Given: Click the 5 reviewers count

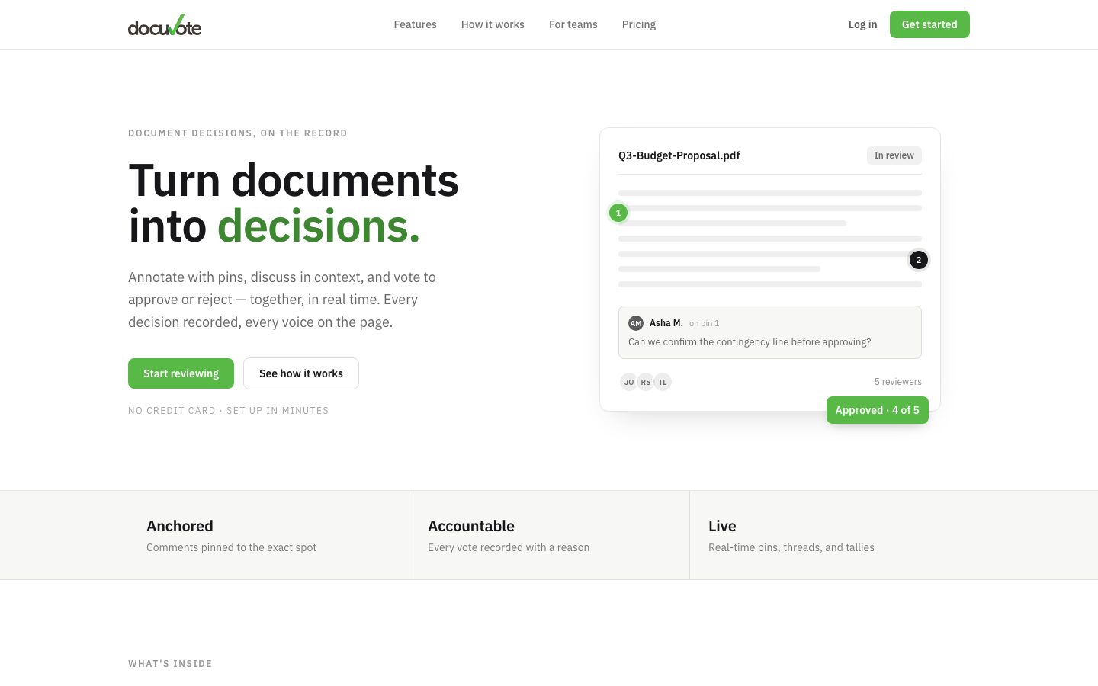Looking at the screenshot, I should pos(898,382).
